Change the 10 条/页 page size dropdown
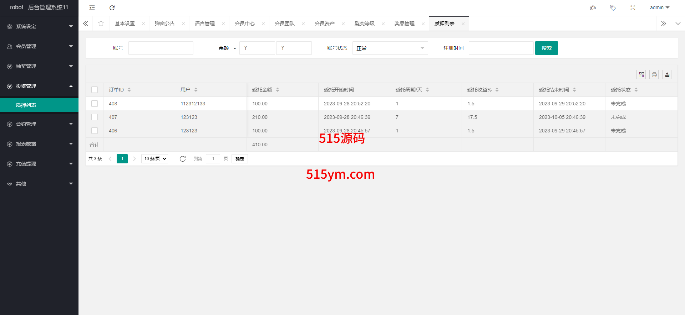This screenshot has height=315, width=685. pyautogui.click(x=155, y=159)
